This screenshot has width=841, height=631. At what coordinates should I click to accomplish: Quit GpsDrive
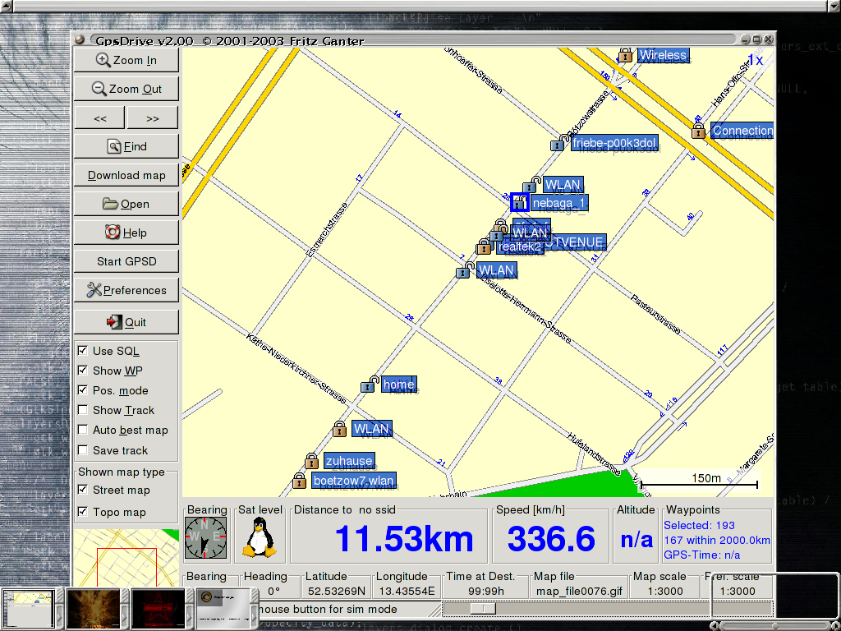pos(126,322)
